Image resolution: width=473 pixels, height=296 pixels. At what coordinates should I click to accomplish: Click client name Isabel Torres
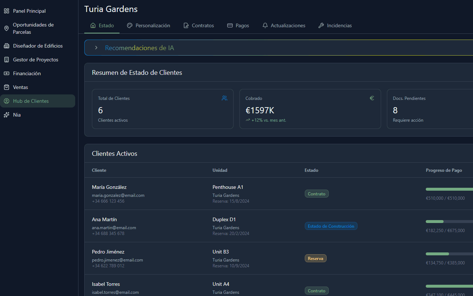point(106,284)
